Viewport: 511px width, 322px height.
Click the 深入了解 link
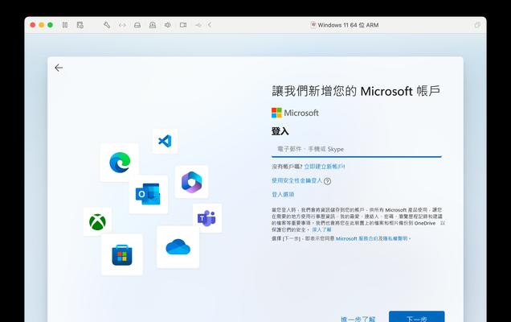(x=321, y=229)
